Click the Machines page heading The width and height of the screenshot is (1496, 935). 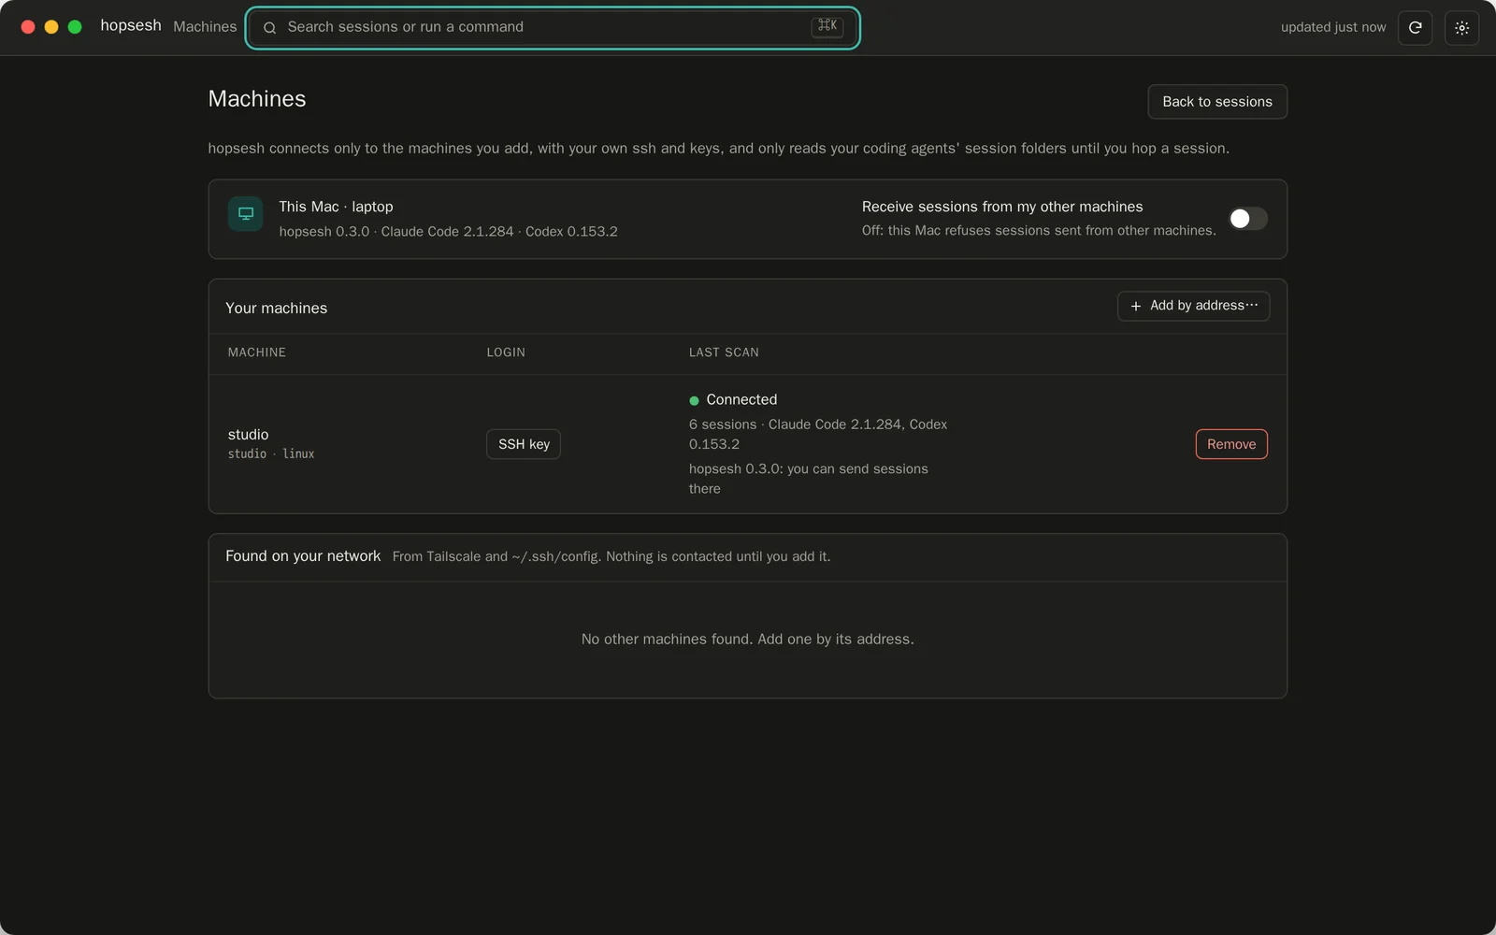pyautogui.click(x=257, y=99)
